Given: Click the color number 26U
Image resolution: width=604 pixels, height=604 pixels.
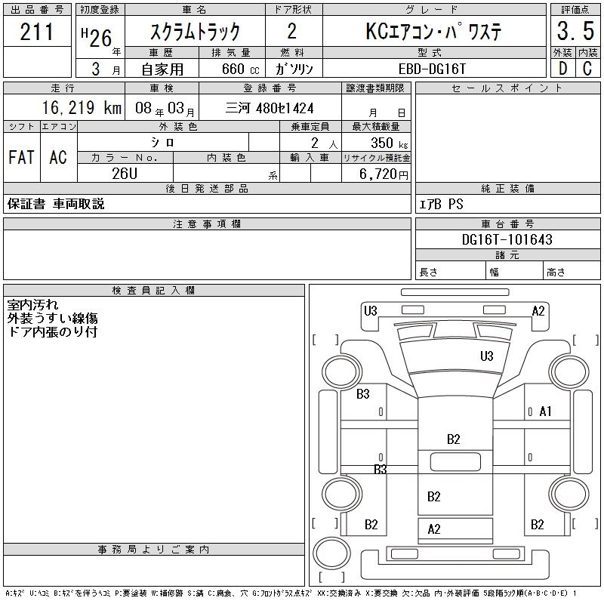Looking at the screenshot, I should (x=125, y=174).
